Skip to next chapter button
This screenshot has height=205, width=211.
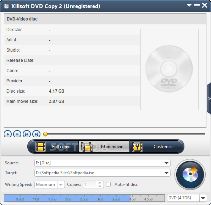(36, 134)
